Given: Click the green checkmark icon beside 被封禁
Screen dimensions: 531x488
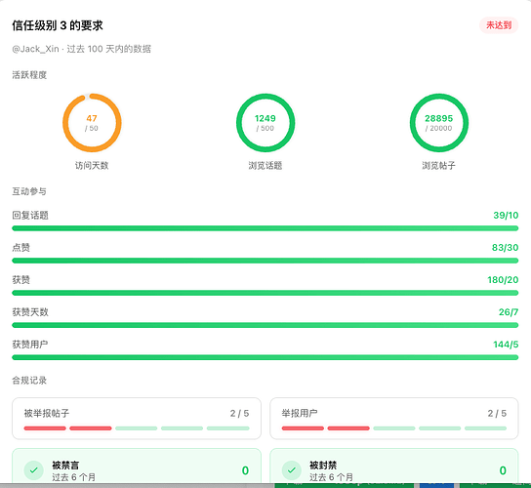Looking at the screenshot, I should (x=291, y=470).
